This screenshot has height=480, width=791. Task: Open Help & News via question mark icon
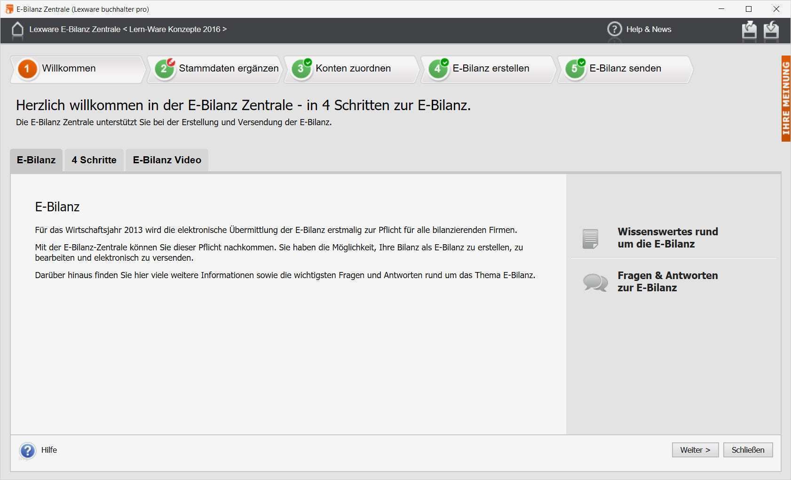pos(614,29)
